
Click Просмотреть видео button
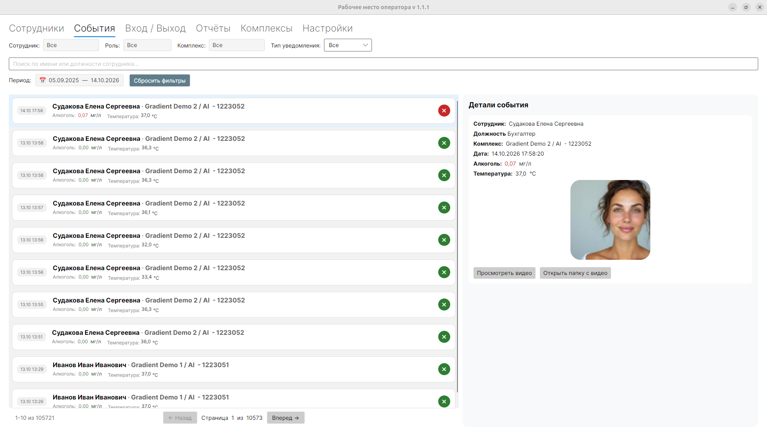[x=505, y=273]
